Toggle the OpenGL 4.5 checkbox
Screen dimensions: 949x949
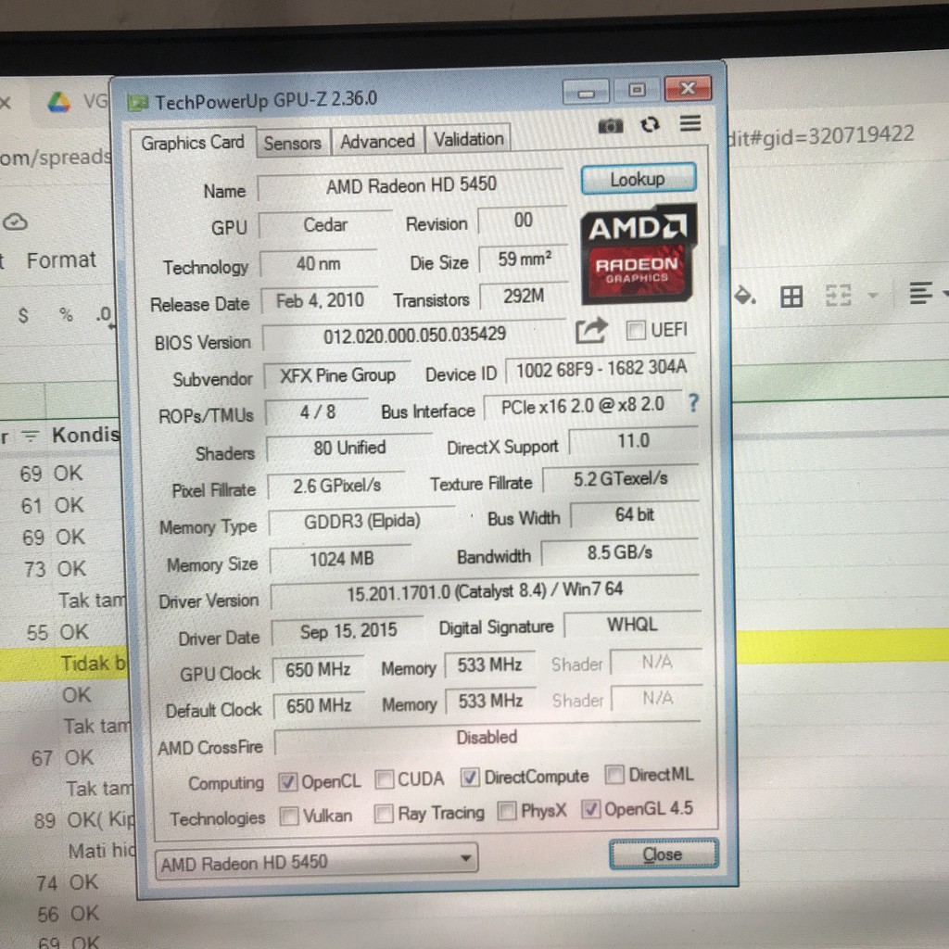(x=590, y=809)
